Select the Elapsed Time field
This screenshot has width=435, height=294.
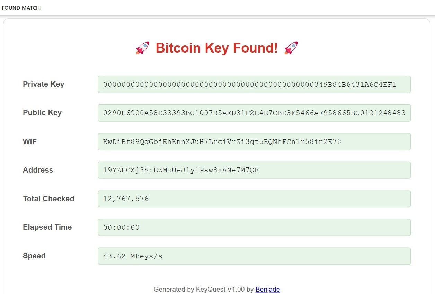(x=254, y=227)
